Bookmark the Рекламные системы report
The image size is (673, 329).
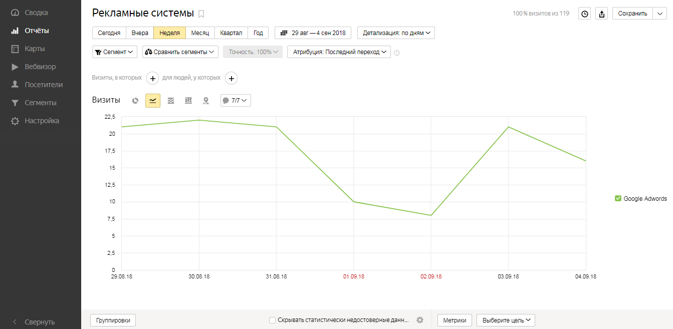[201, 14]
